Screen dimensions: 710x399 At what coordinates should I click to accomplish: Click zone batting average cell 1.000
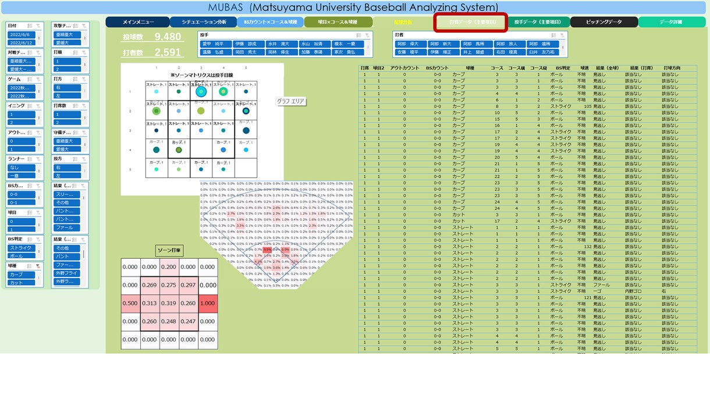click(x=208, y=303)
